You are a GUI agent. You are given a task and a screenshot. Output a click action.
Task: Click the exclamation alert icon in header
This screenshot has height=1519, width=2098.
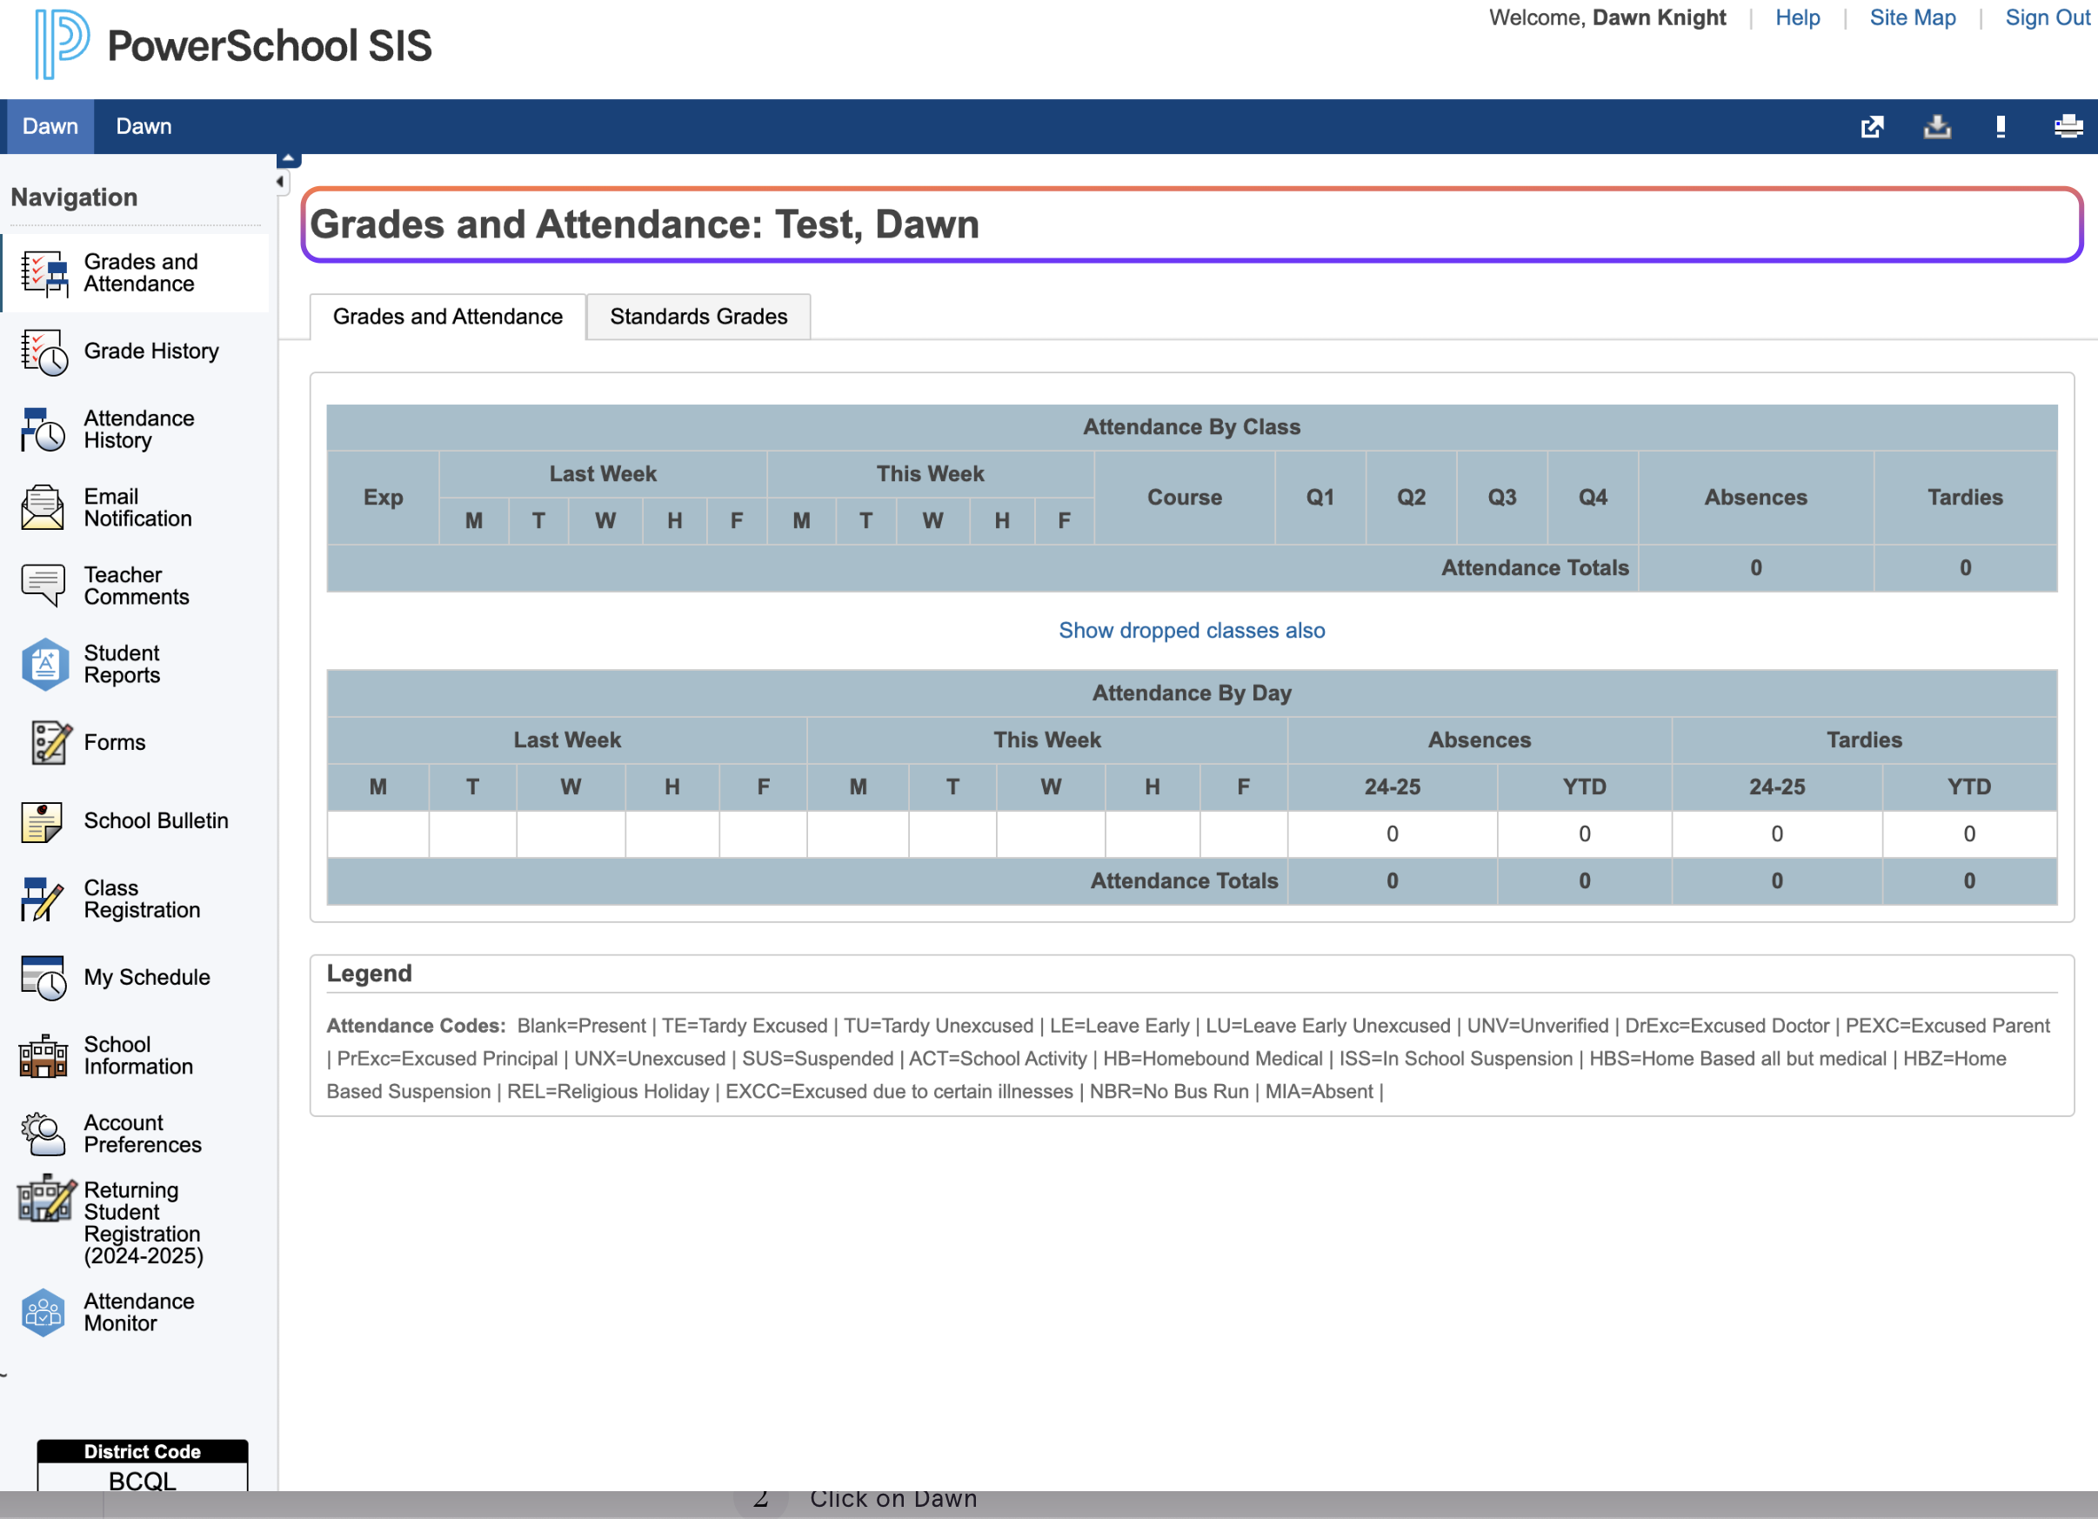[2001, 127]
